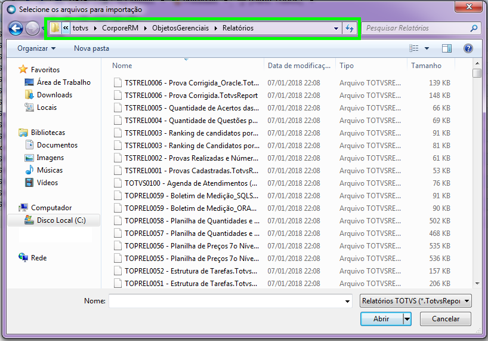The height and width of the screenshot is (341, 488).
Task: Click the Cancelar button
Action: point(446,319)
